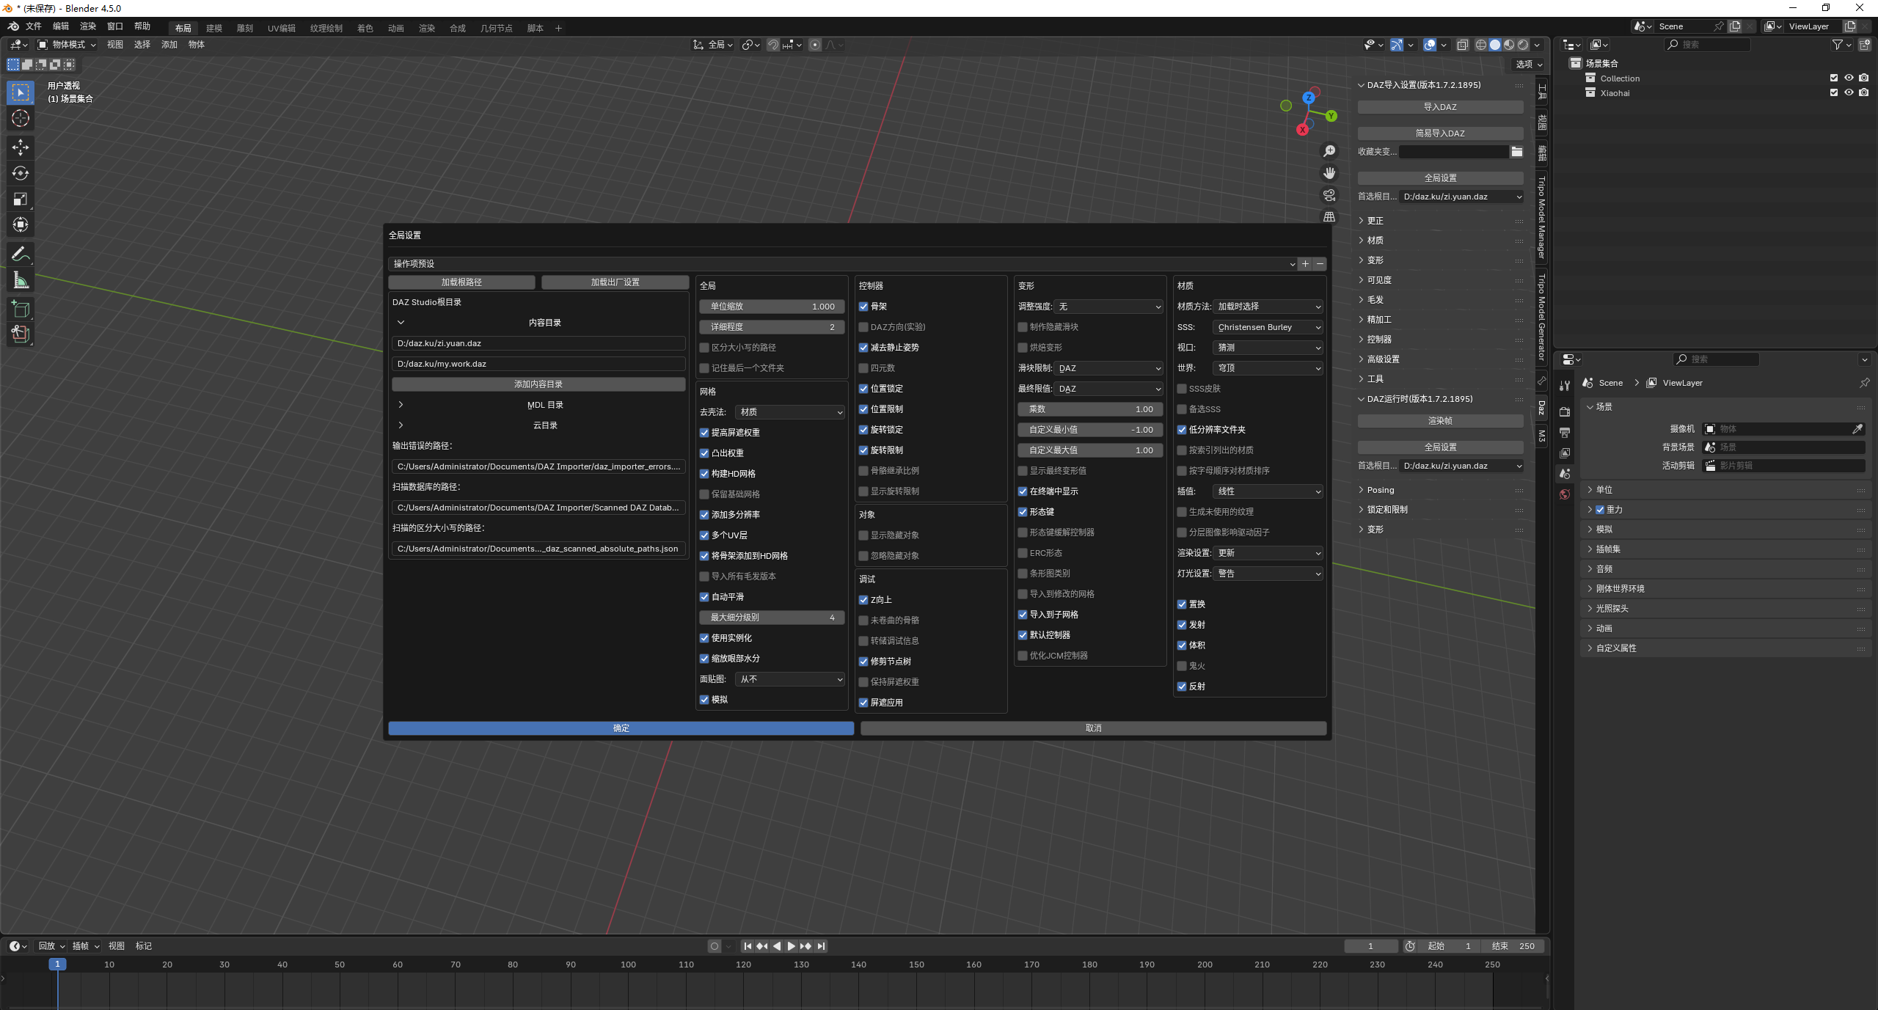
Task: Adjust the 单位缩放 slider
Action: coord(772,307)
